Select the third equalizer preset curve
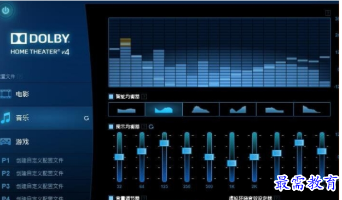 click(201, 109)
